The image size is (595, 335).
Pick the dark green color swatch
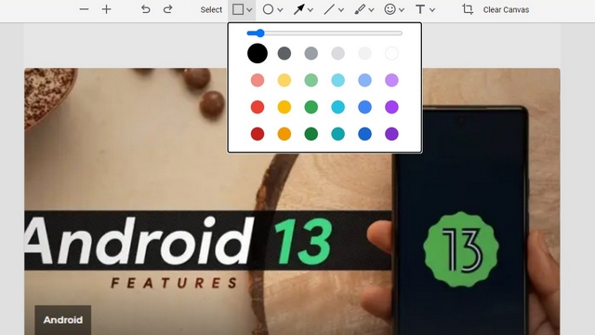311,134
